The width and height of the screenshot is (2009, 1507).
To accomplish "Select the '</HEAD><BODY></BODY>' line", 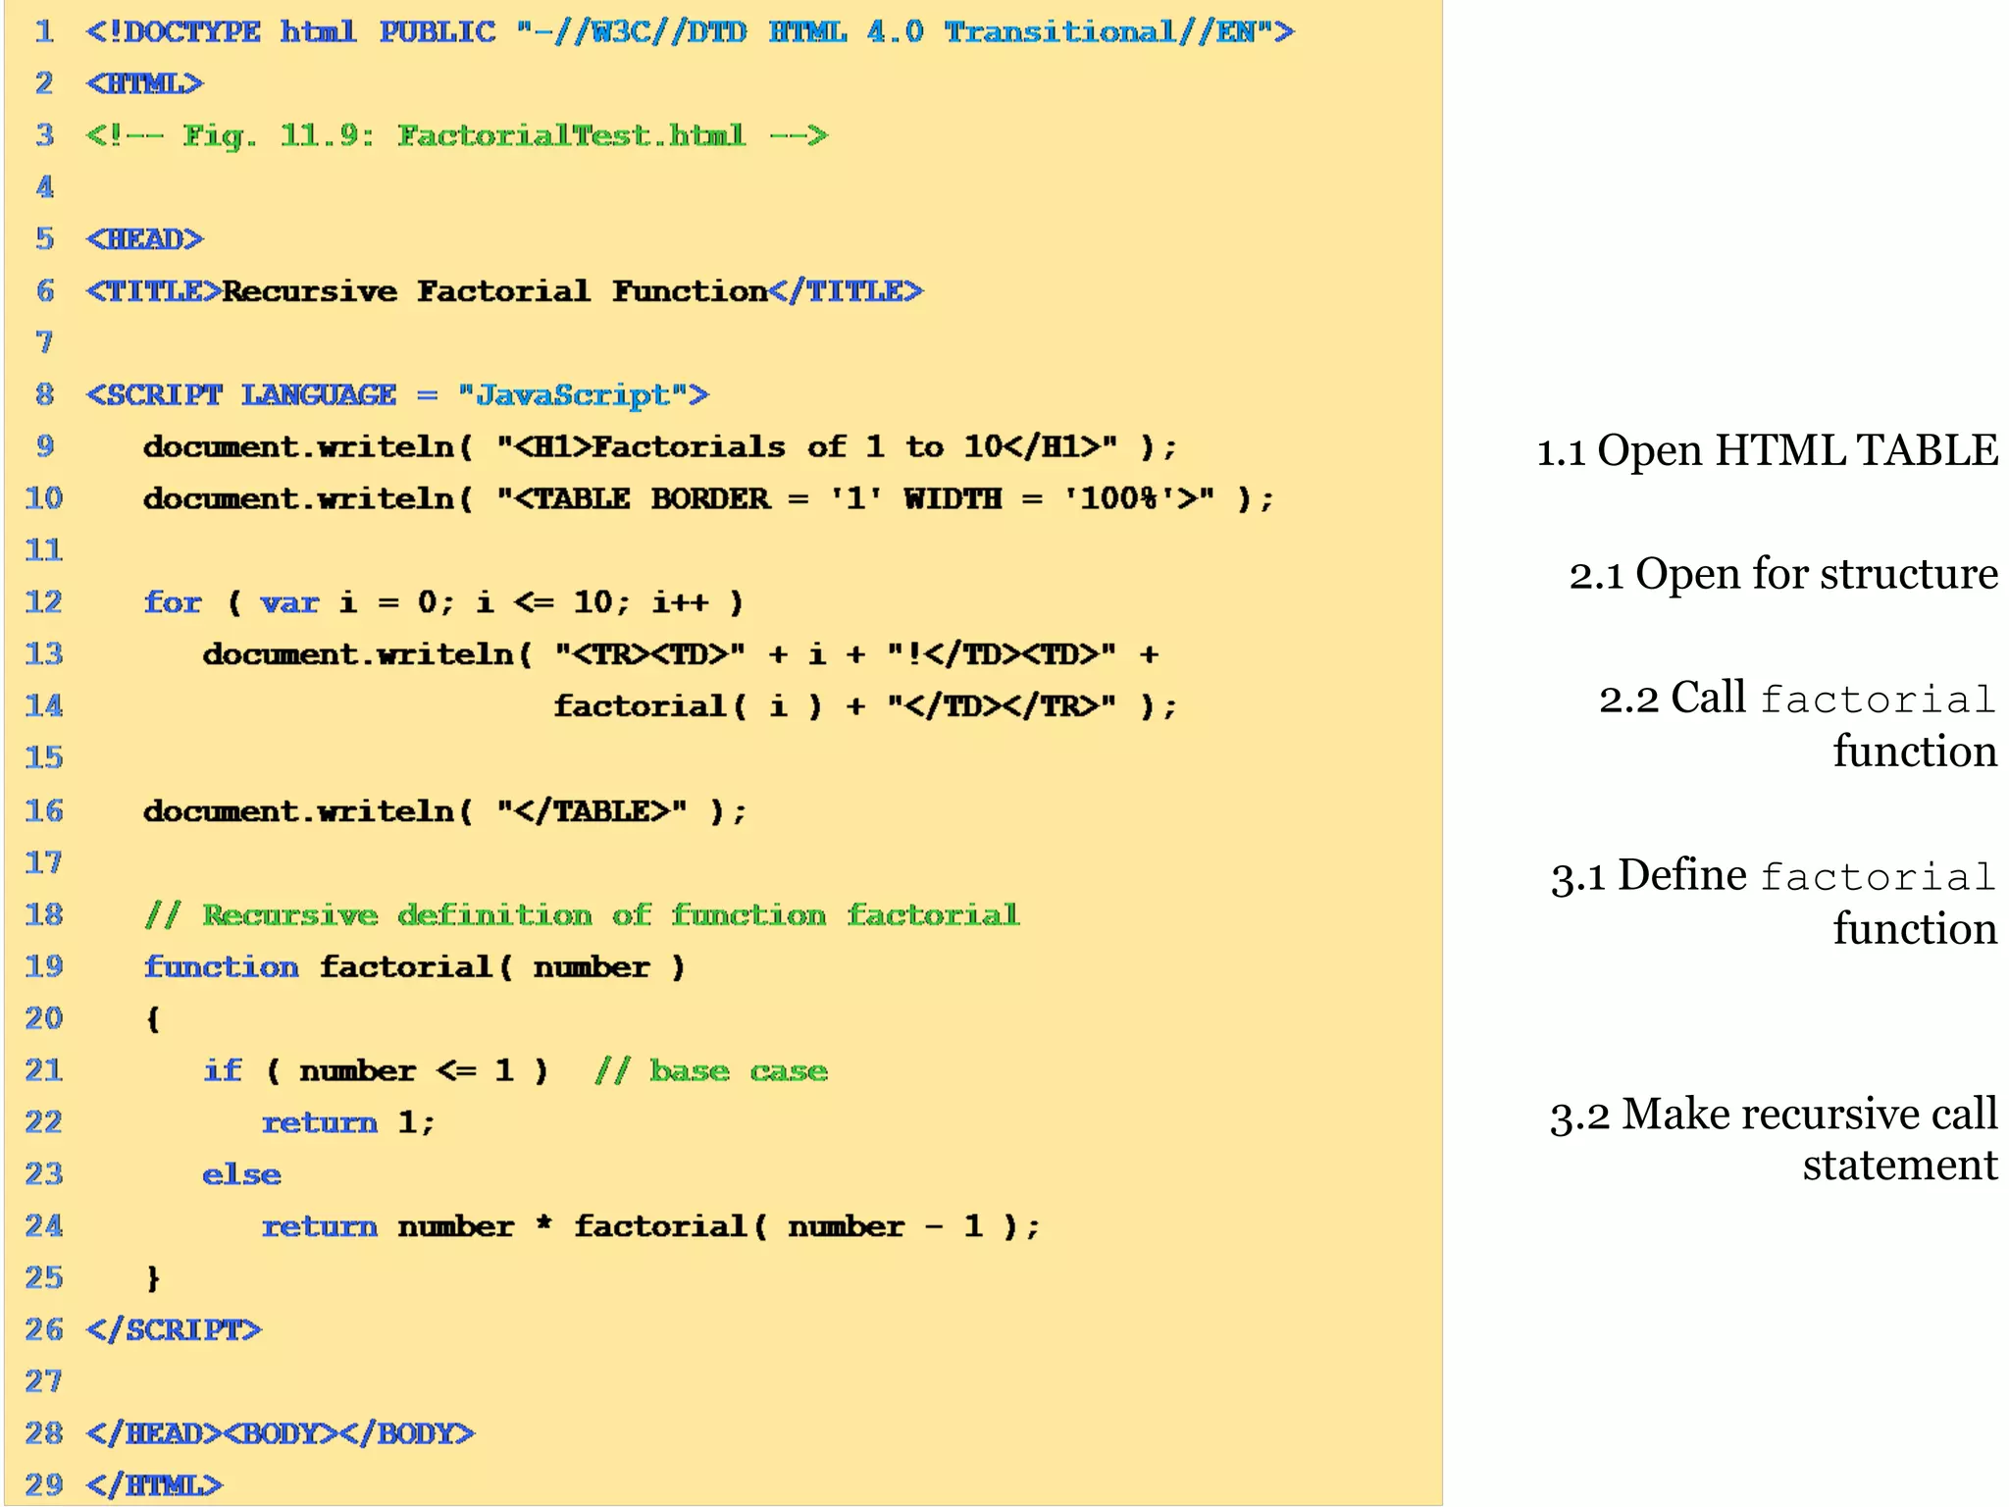I will (x=281, y=1434).
